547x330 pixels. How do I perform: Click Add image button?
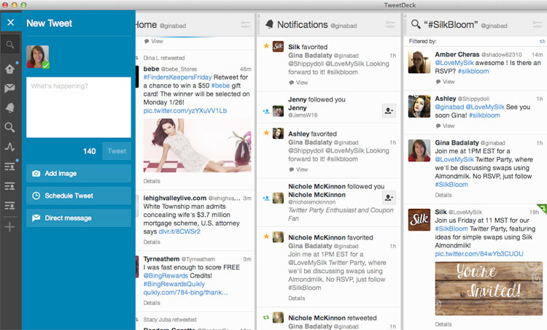(x=79, y=174)
